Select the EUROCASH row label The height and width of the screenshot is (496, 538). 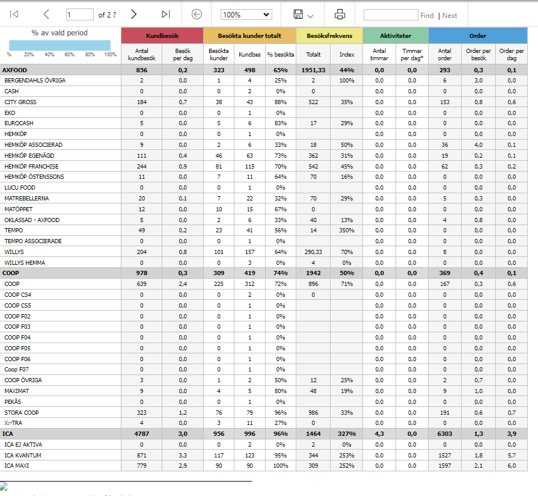19,123
